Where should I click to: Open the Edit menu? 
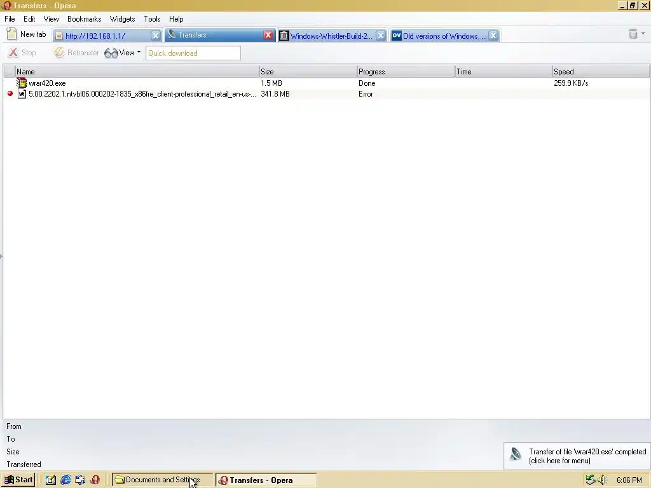click(x=29, y=19)
